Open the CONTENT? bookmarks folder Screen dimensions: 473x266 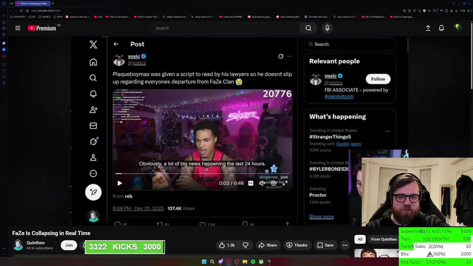tap(18, 17)
